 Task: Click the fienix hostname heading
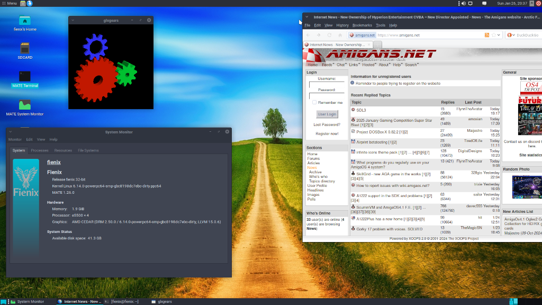[53, 162]
